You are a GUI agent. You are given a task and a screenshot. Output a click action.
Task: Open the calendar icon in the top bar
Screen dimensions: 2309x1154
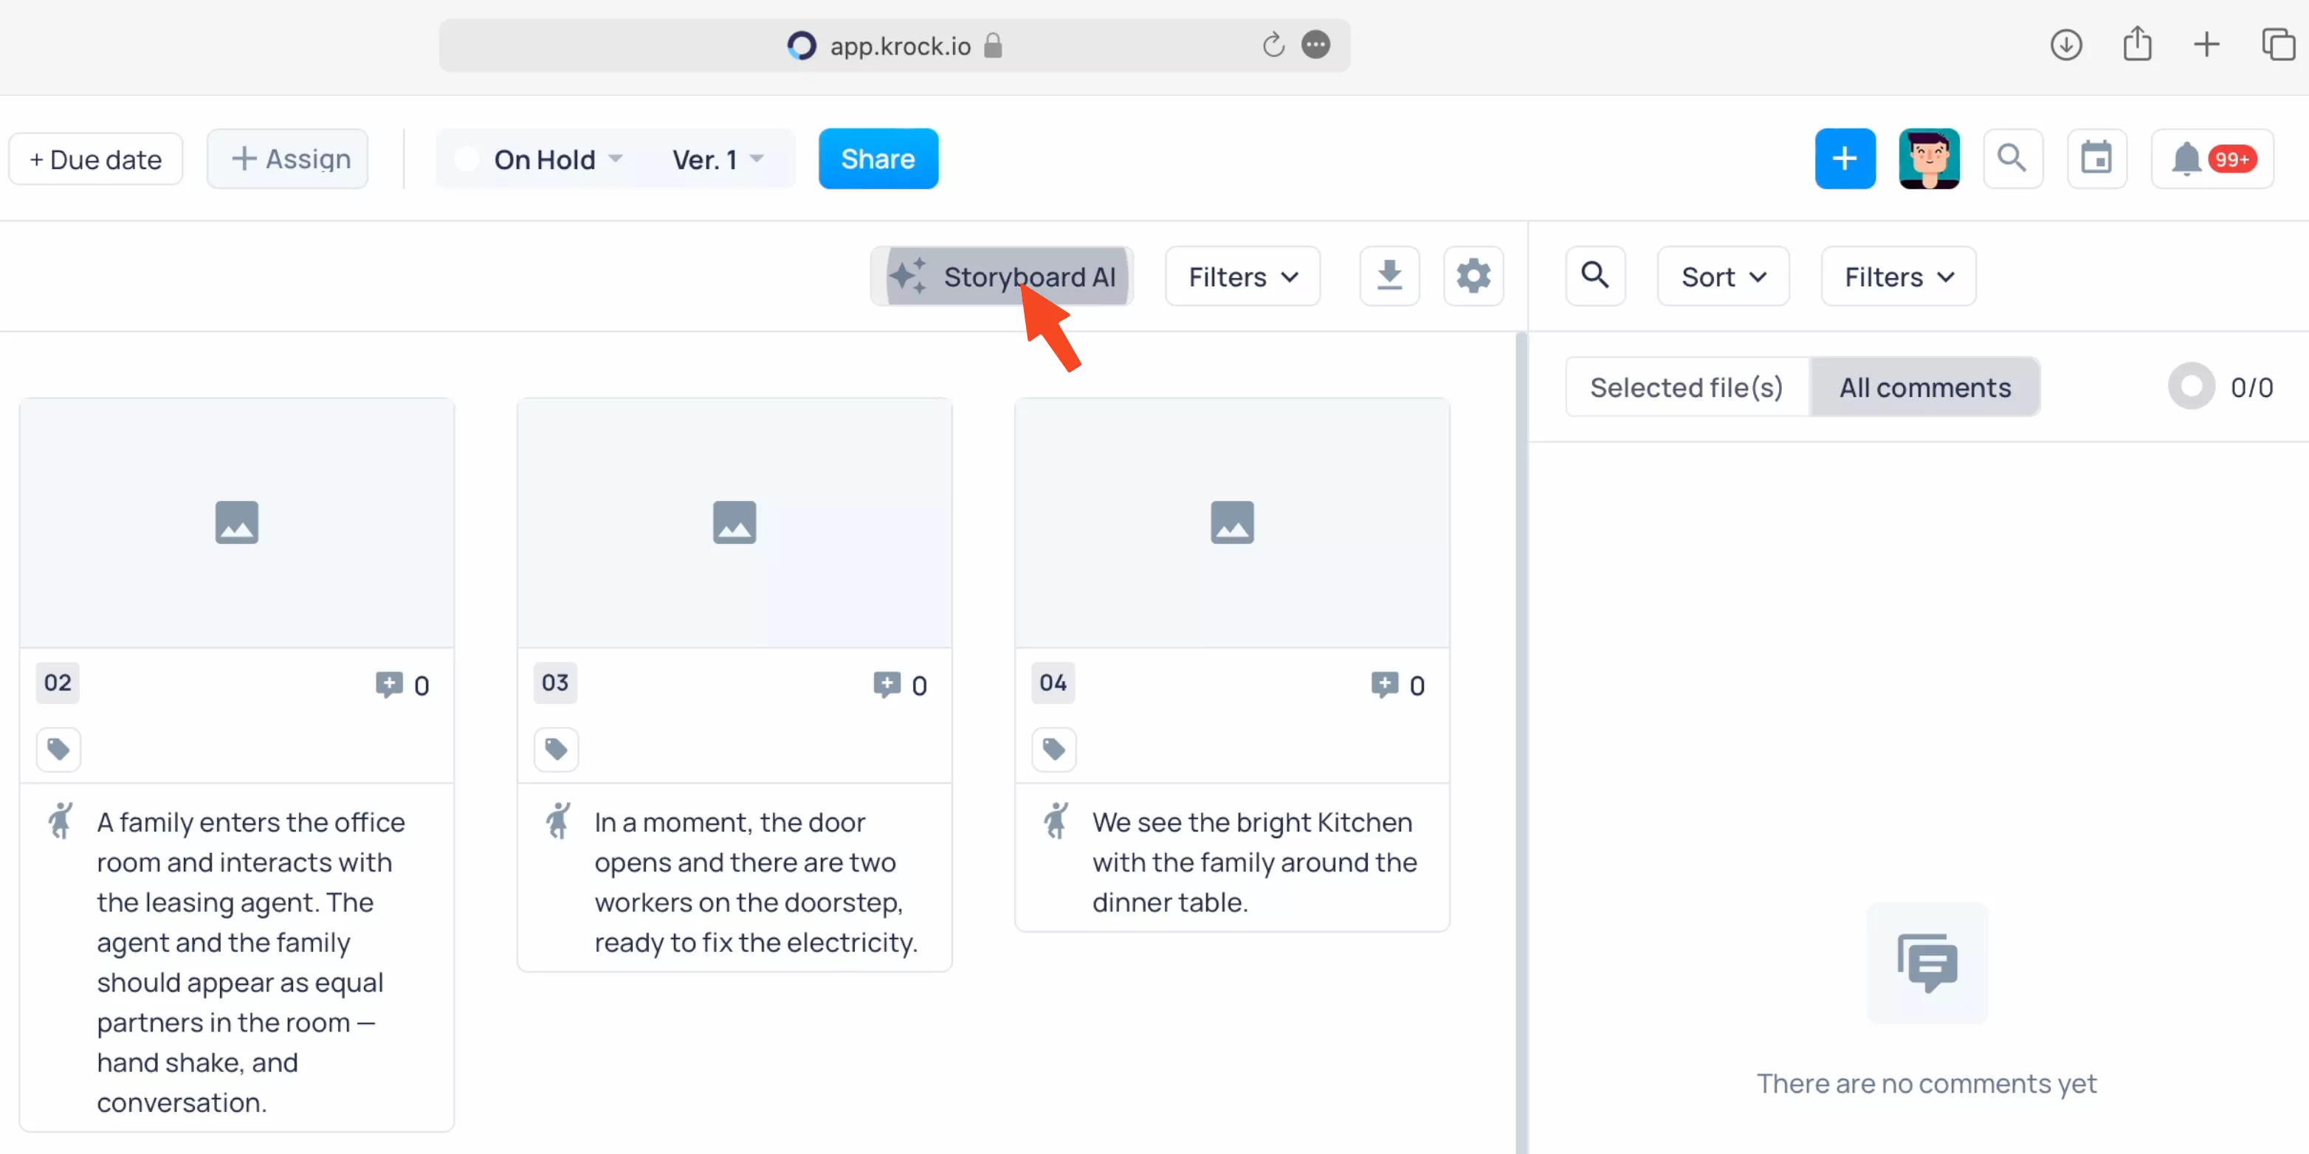[x=2096, y=159]
